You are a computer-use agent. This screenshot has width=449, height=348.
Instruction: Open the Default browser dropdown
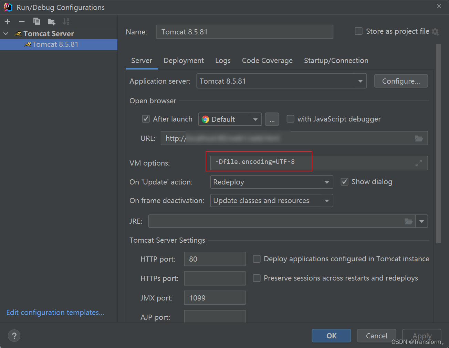(230, 119)
